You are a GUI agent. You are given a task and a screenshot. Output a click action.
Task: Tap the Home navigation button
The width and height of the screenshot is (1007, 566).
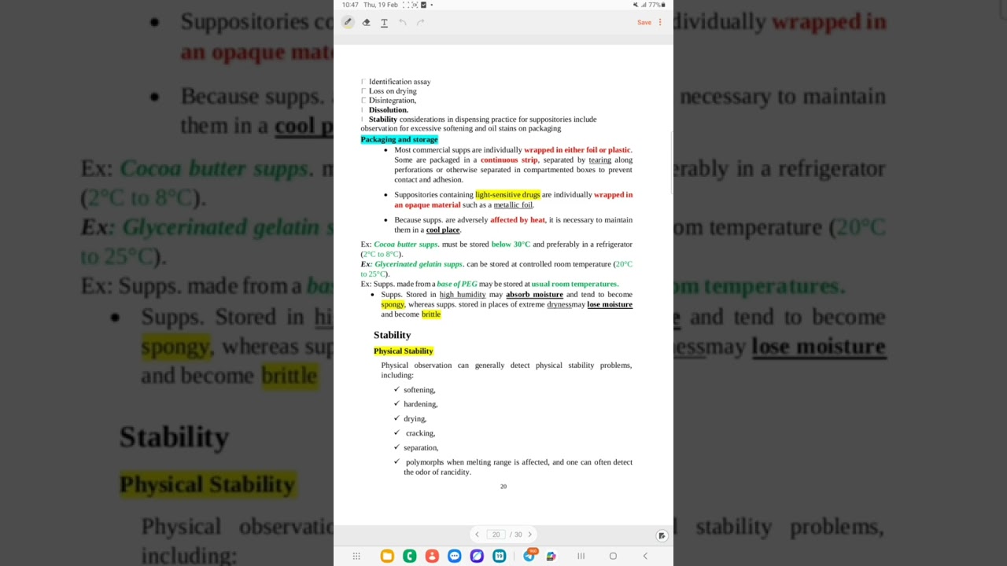[613, 556]
